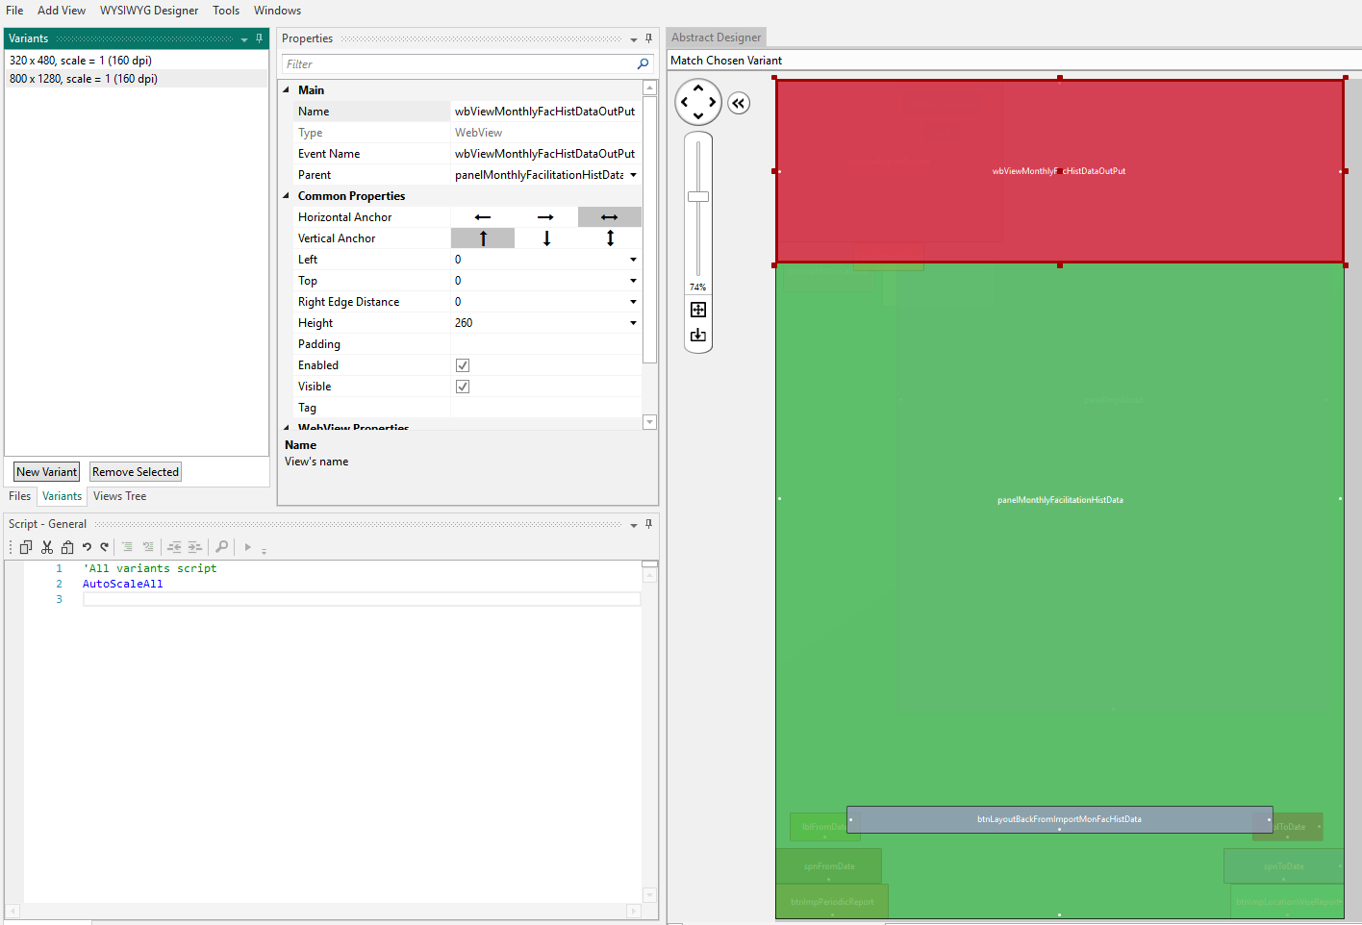Viewport: 1362px width, 925px height.
Task: Undo the last script edit
Action: pyautogui.click(x=87, y=546)
